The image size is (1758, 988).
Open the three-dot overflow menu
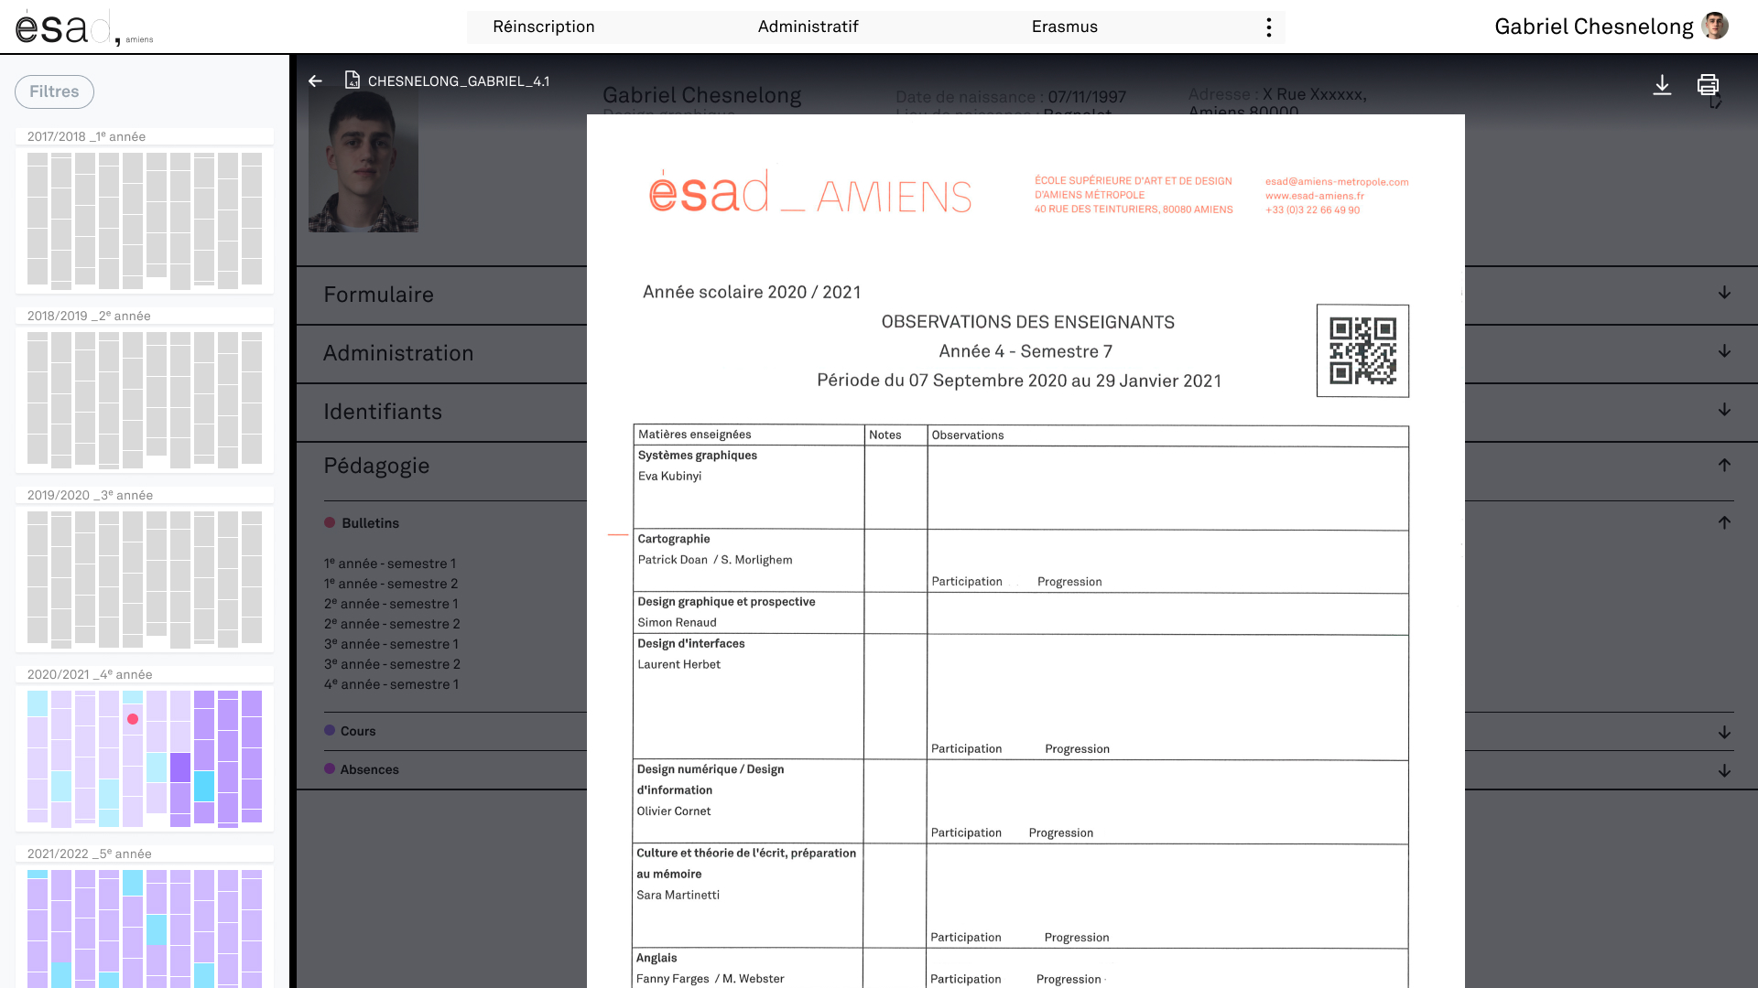click(x=1269, y=27)
